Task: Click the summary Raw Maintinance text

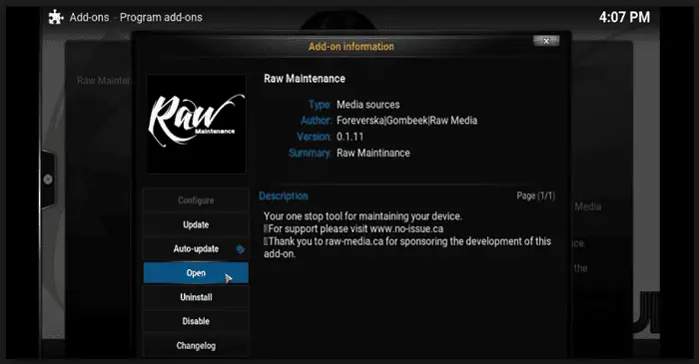Action: [373, 153]
